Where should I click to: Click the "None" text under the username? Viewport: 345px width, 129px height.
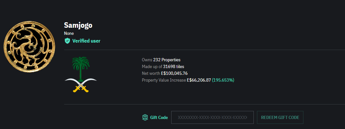pos(69,33)
